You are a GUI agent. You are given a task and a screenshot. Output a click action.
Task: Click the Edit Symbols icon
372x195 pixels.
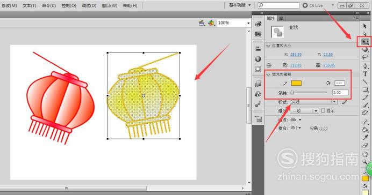pos(211,23)
